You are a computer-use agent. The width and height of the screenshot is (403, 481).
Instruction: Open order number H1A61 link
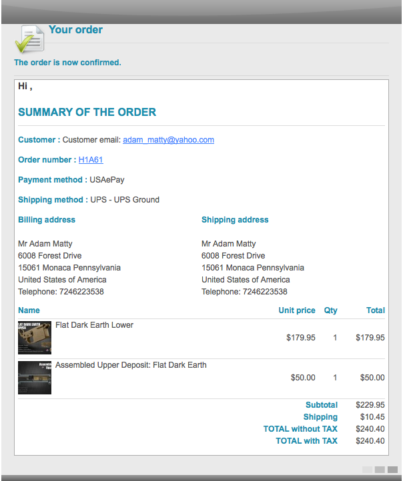(x=91, y=160)
